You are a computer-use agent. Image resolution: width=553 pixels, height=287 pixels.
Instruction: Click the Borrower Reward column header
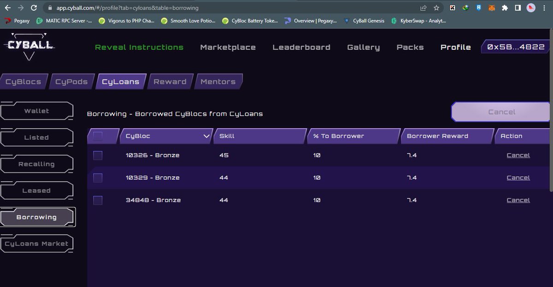pos(447,136)
